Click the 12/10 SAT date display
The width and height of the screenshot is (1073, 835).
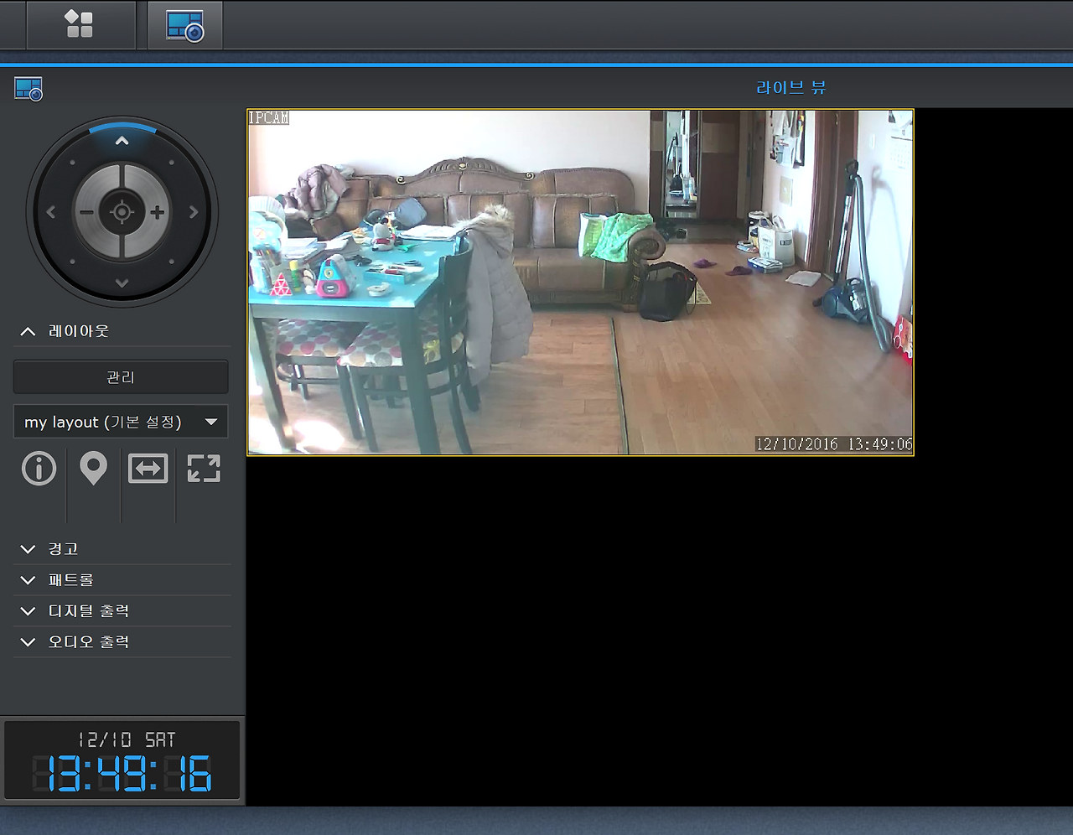pyautogui.click(x=127, y=739)
